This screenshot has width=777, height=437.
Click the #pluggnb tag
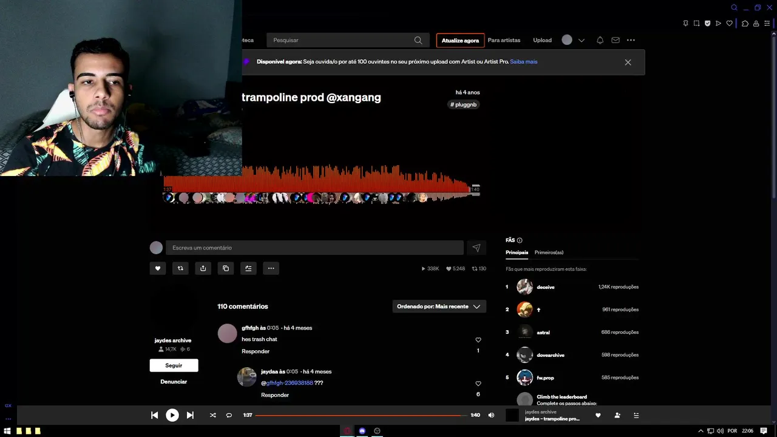pyautogui.click(x=463, y=104)
